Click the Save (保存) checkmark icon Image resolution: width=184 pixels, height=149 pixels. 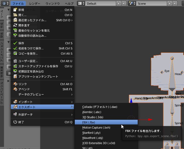pos(15,43)
